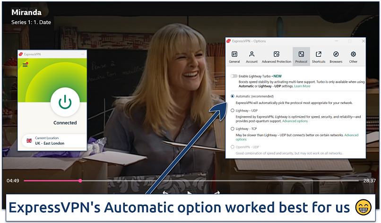Select the Protocol tab icon
This screenshot has width=381, height=223.
pyautogui.click(x=301, y=56)
